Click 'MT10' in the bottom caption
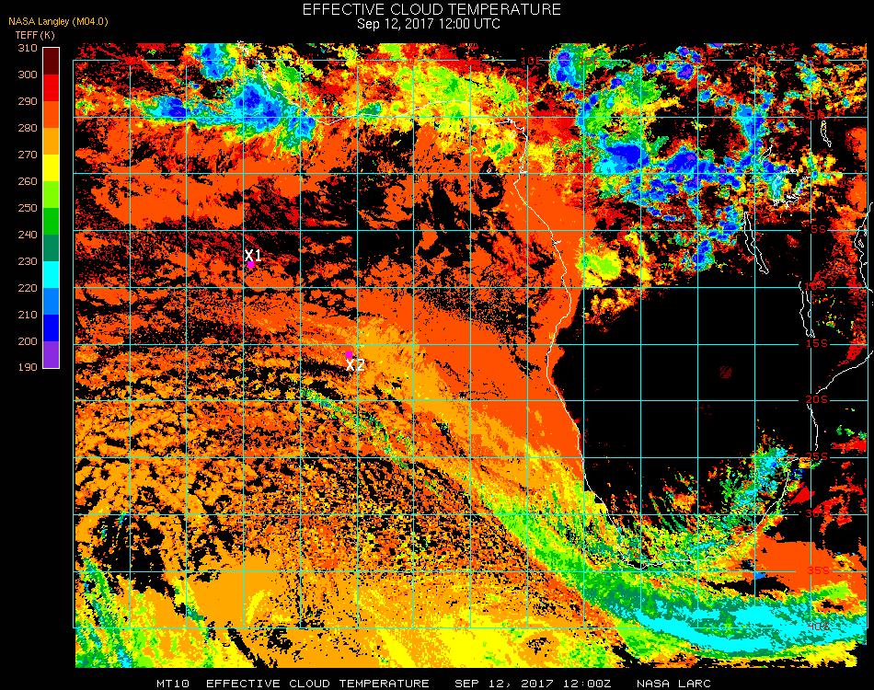Viewport: 874px width, 690px height. 173,684
